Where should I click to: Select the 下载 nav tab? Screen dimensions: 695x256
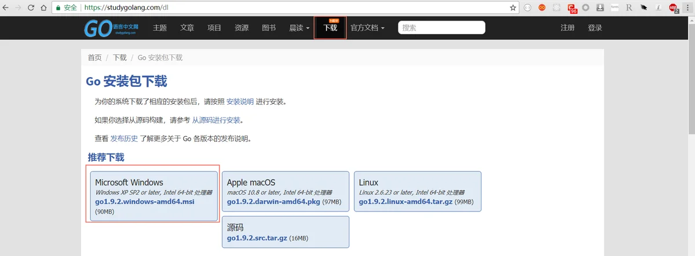click(x=330, y=28)
